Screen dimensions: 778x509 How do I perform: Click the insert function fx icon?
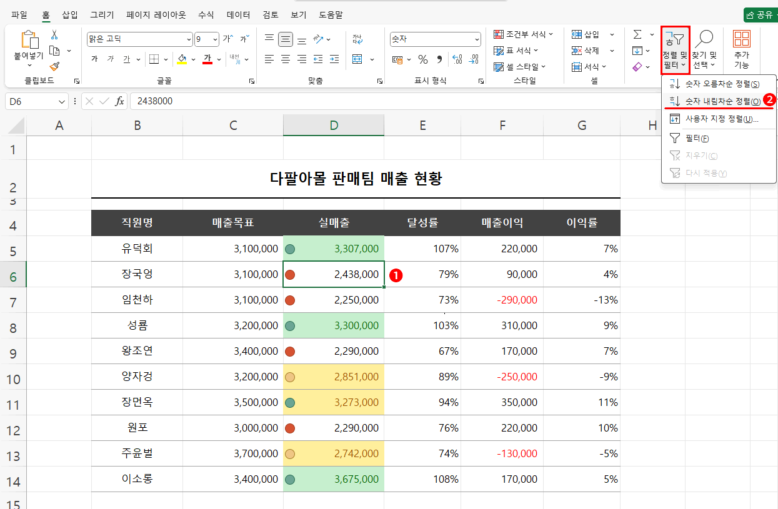(119, 101)
